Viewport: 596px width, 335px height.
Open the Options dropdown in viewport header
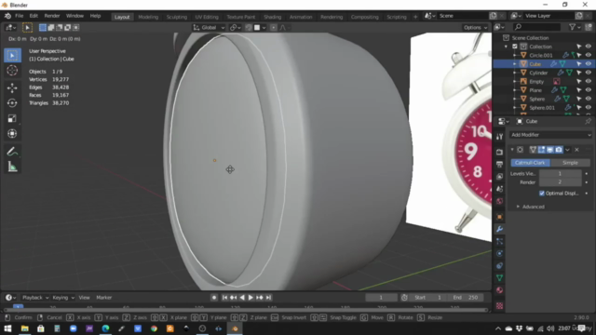click(475, 27)
